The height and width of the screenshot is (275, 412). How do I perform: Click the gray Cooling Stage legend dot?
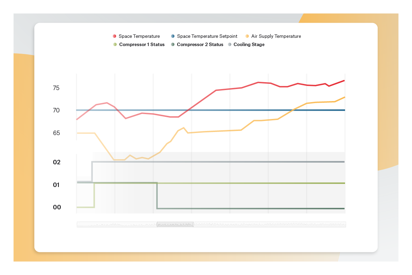click(x=230, y=45)
